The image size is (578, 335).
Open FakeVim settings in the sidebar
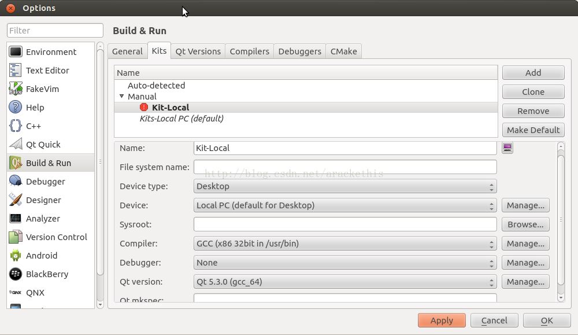(x=42, y=89)
